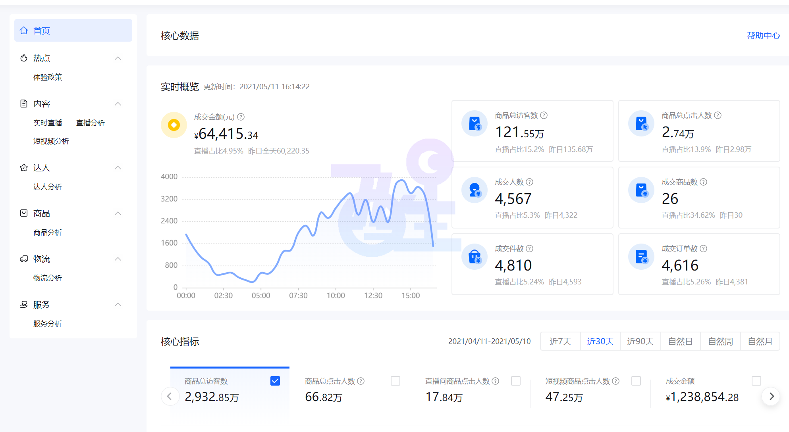The width and height of the screenshot is (789, 432).
Task: Click the 热点 flame icon
Action: tap(24, 58)
